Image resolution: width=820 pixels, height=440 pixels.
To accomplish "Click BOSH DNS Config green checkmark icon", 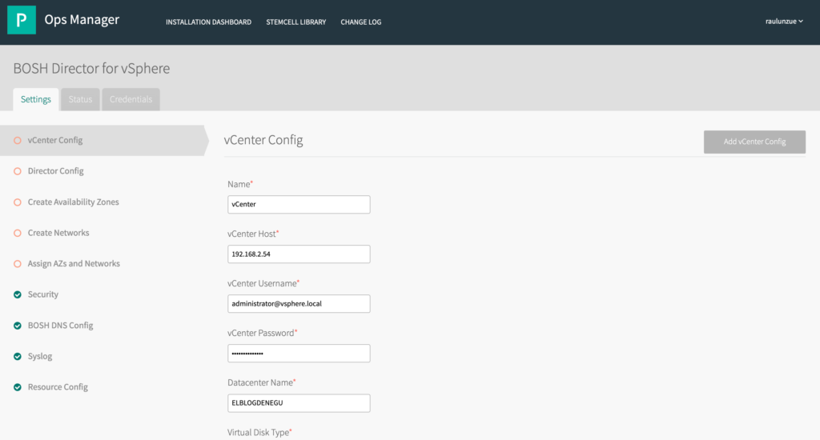I will pyautogui.click(x=18, y=325).
